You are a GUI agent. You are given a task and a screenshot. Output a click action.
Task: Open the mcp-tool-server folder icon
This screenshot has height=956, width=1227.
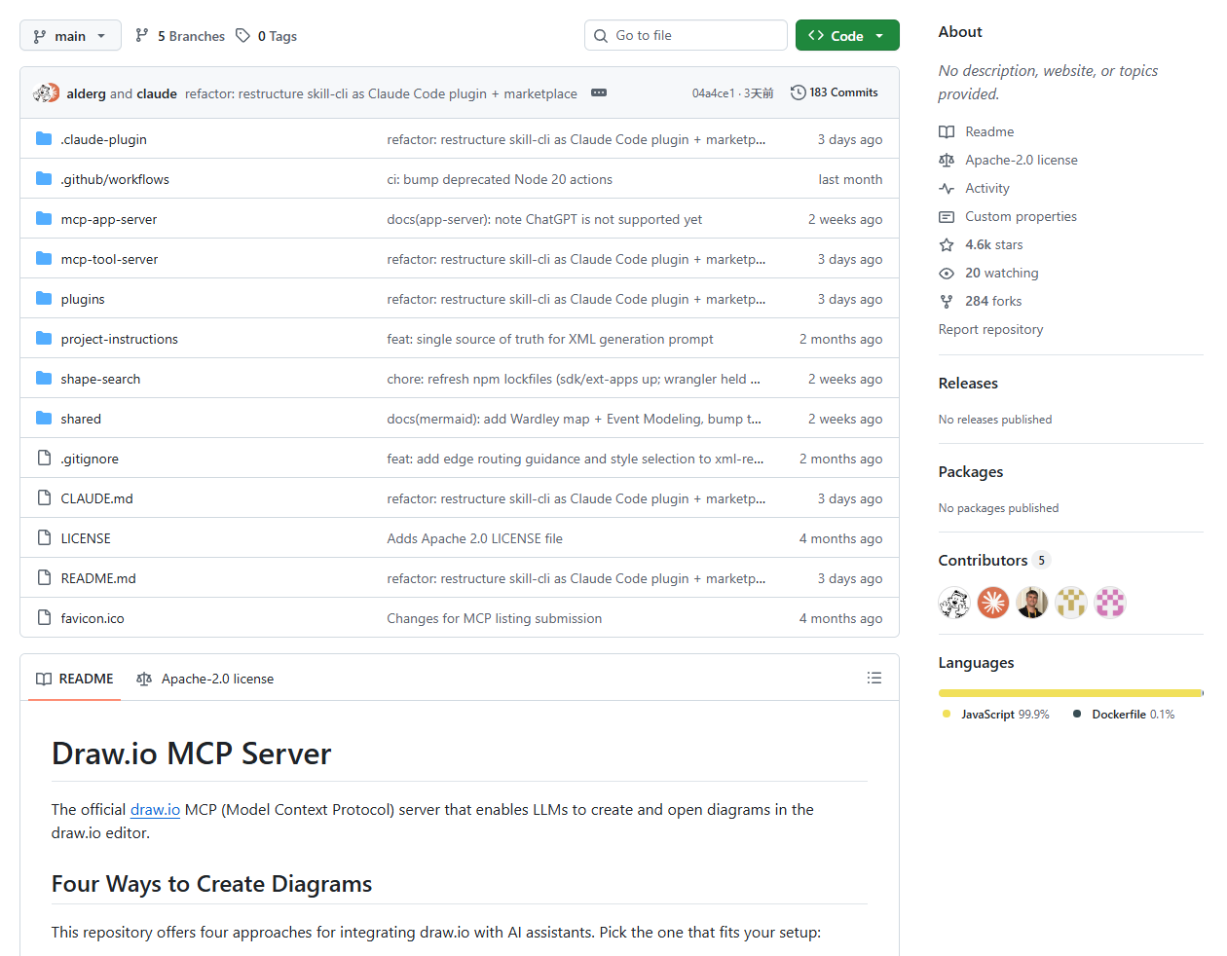click(44, 259)
